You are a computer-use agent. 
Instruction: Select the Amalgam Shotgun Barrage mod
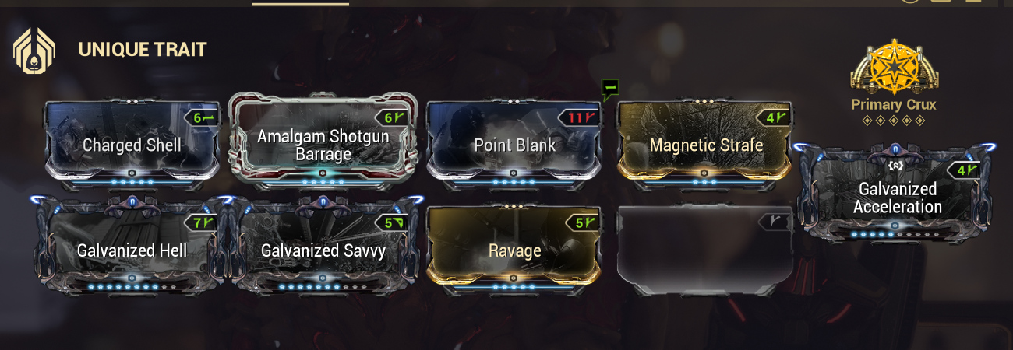[x=323, y=141]
